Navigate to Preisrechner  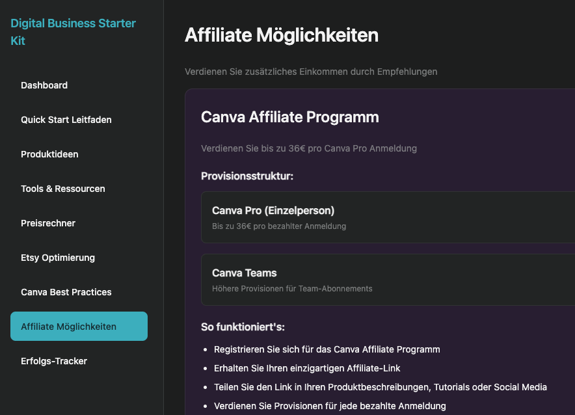(x=48, y=223)
